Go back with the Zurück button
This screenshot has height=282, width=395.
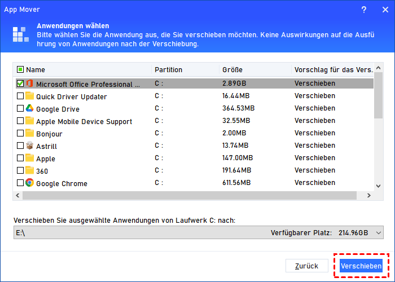(307, 266)
